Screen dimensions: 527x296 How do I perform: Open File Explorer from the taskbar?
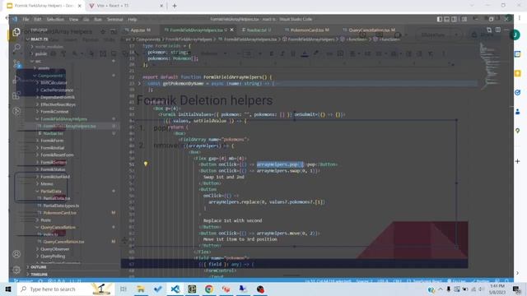tap(141, 289)
